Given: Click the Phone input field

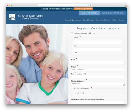Looking at the screenshot, I should click(x=98, y=70).
